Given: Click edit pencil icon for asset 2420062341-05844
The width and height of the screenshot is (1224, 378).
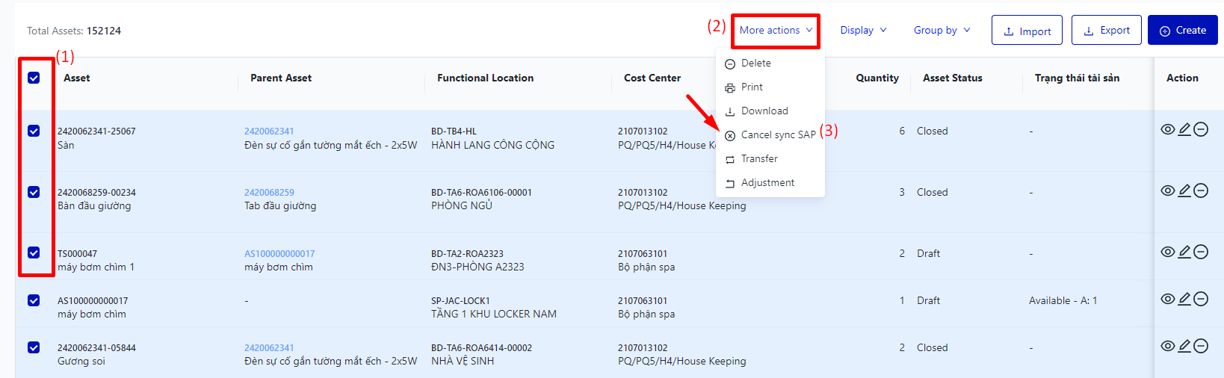Looking at the screenshot, I should coord(1184,346).
